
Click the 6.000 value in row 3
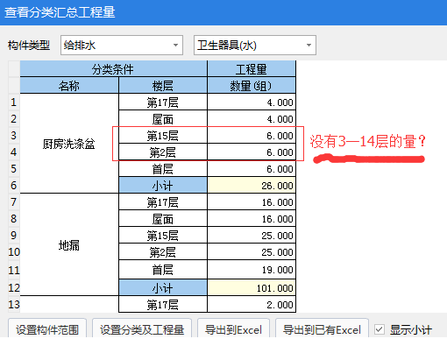pyautogui.click(x=252, y=136)
